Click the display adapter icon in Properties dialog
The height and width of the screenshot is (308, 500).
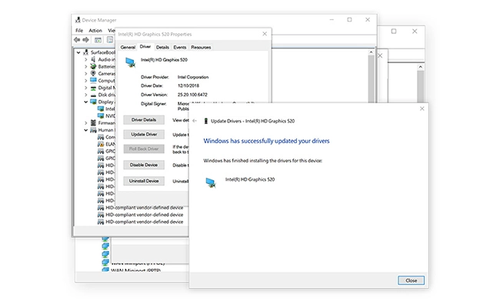tap(130, 62)
